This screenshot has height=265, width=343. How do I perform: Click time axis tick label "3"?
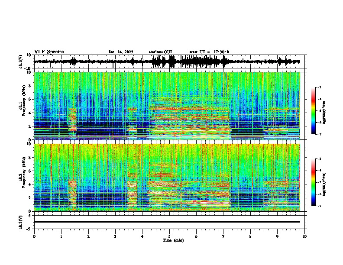coord(115,236)
